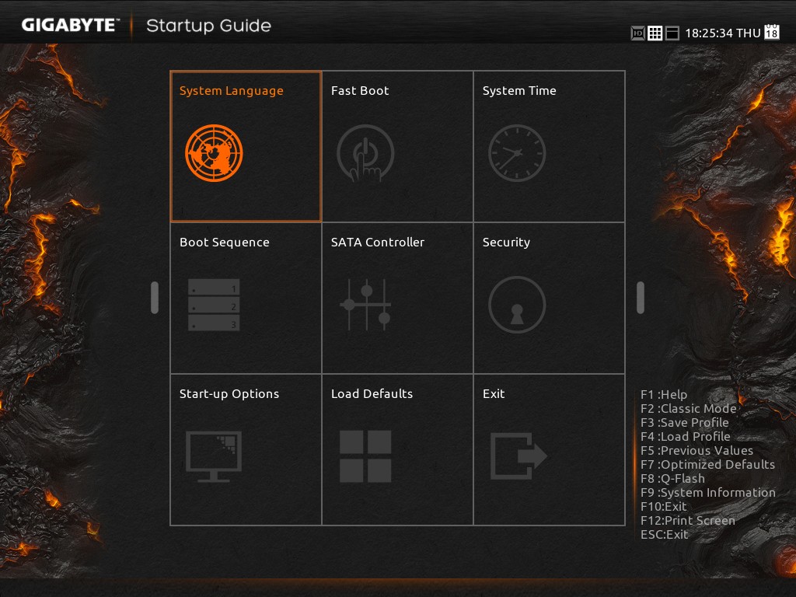This screenshot has width=796, height=597.
Task: Click the calendar date icon
Action: tap(772, 32)
